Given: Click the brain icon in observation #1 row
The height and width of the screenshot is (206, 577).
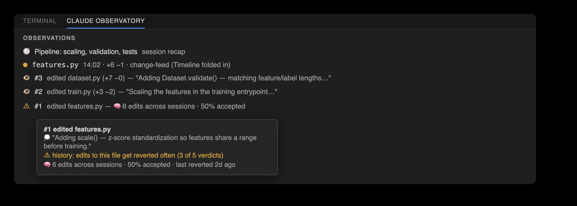Looking at the screenshot, I should pos(117,106).
